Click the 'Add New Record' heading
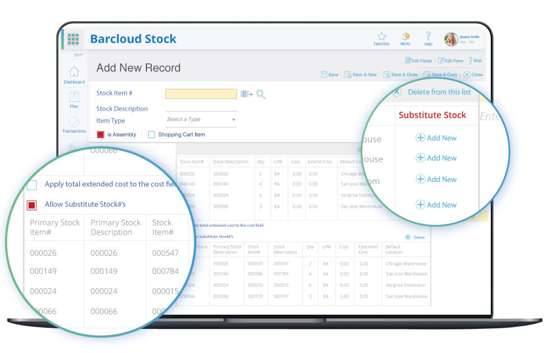 point(139,67)
